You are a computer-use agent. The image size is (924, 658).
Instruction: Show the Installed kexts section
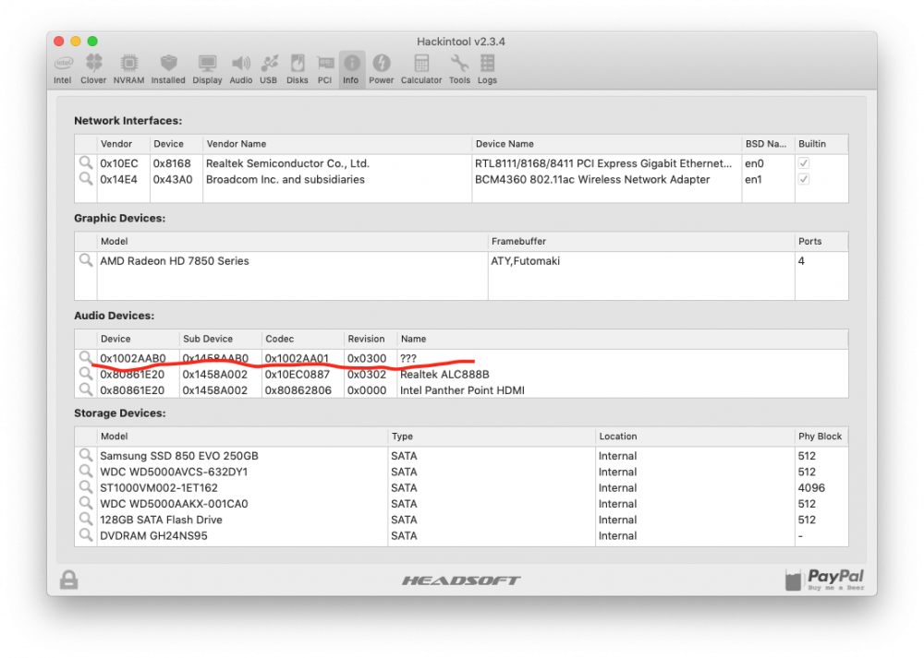point(168,69)
